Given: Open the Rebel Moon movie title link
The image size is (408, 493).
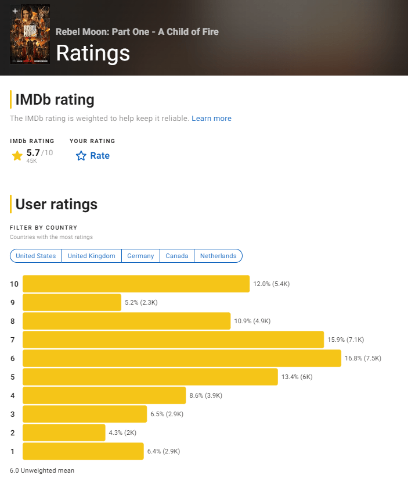Looking at the screenshot, I should point(137,31).
